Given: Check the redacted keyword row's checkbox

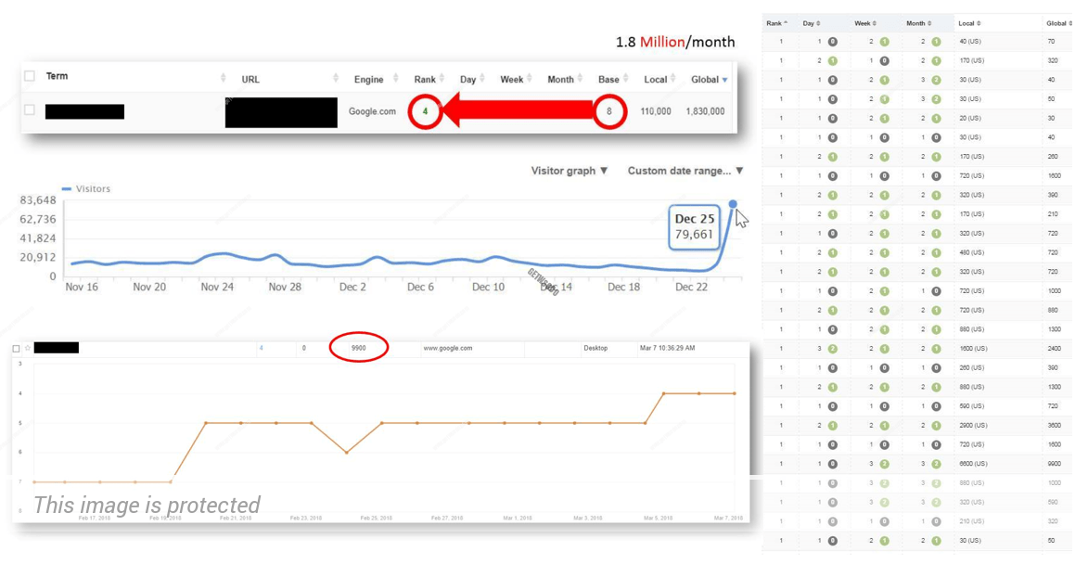Looking at the screenshot, I should 29,110.
